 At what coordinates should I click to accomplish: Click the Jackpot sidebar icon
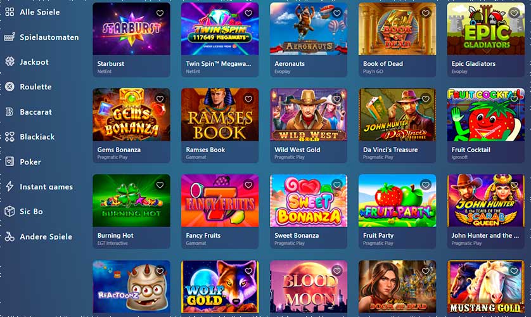10,61
